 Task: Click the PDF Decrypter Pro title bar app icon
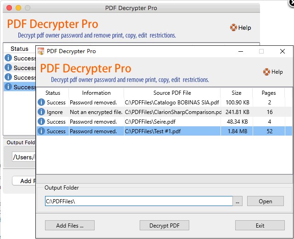click(x=41, y=51)
